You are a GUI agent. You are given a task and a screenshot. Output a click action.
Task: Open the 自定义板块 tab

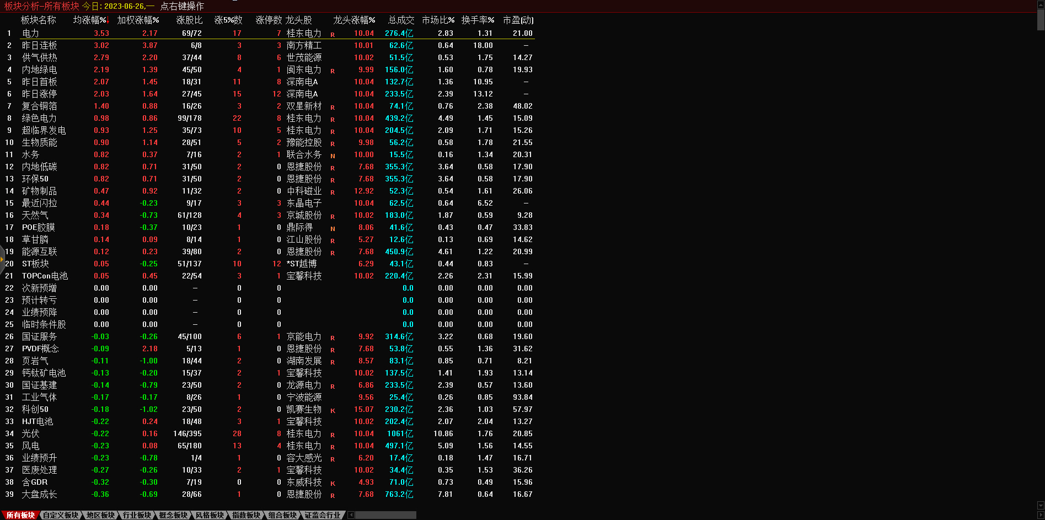pyautogui.click(x=61, y=515)
